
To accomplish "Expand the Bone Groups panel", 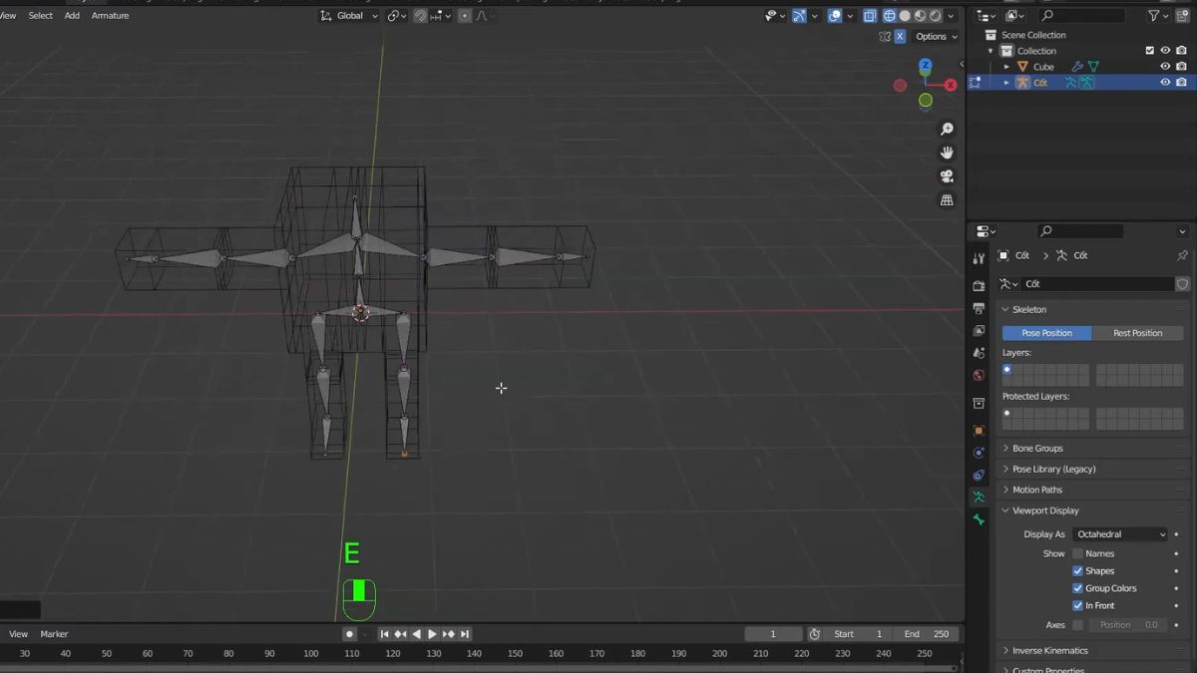I will pyautogui.click(x=1005, y=449).
